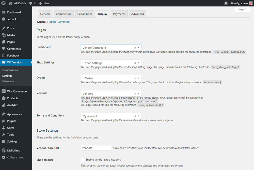Click the Media icon in sidebar
The height and width of the screenshot is (170, 254).
pyautogui.click(x=4, y=35)
